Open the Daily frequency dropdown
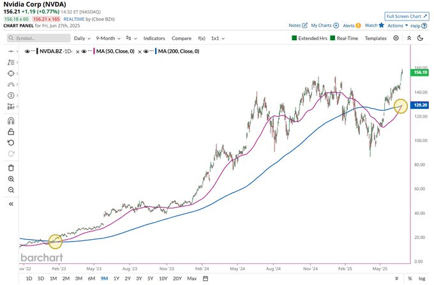The height and width of the screenshot is (285, 434). (82, 38)
